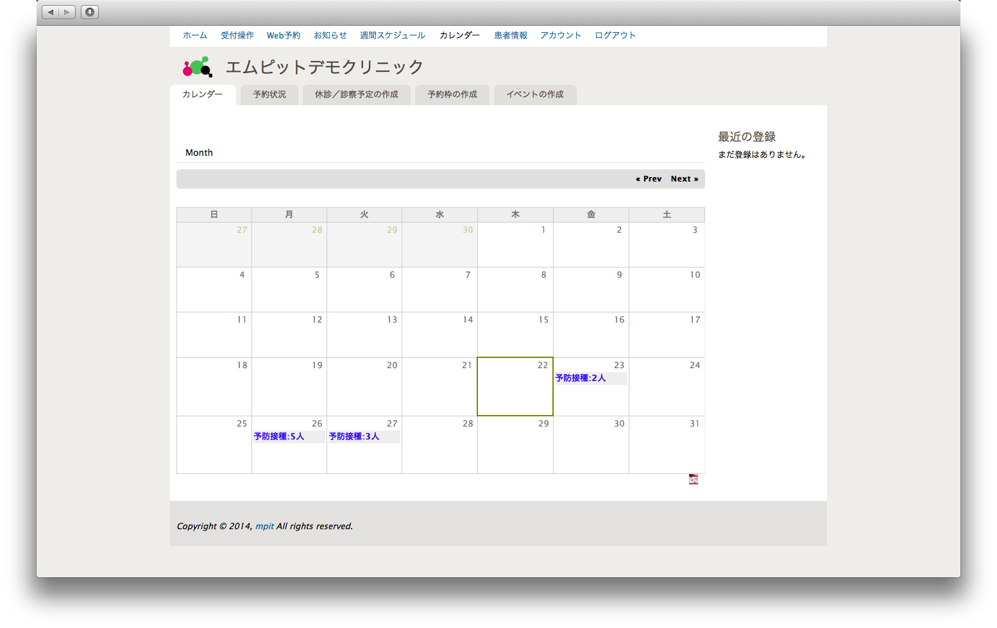Click the 火 column header
This screenshot has width=997, height=628.
[x=364, y=215]
